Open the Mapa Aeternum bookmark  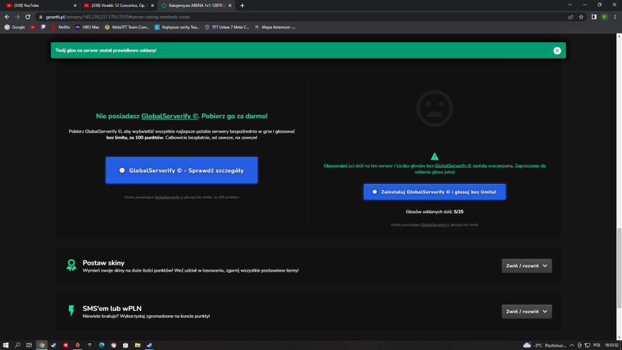[275, 27]
